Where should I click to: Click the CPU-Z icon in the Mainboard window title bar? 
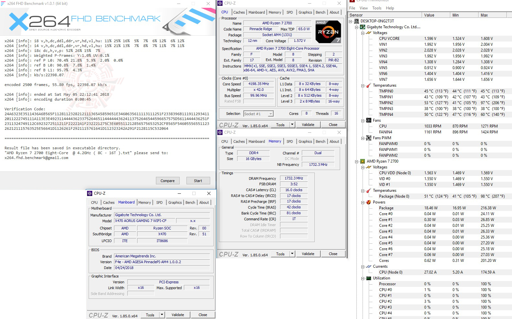pos(90,193)
